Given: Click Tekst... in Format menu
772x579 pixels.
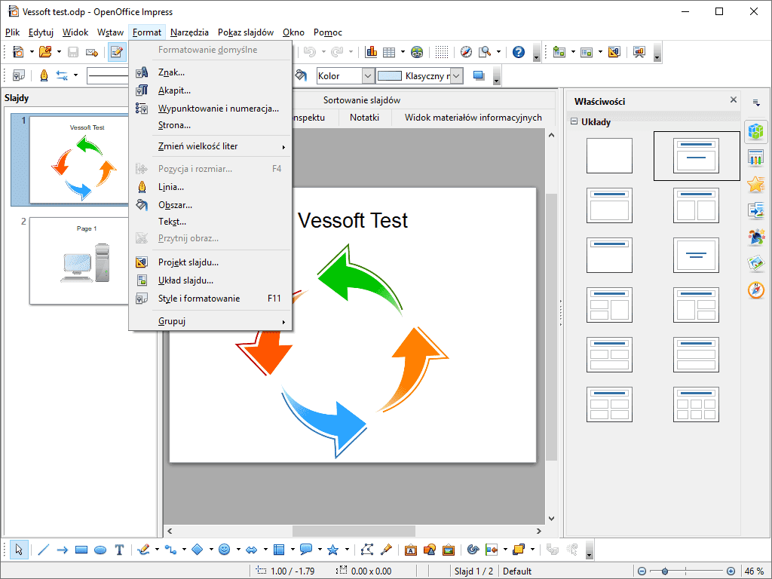Looking at the screenshot, I should pos(210,222).
